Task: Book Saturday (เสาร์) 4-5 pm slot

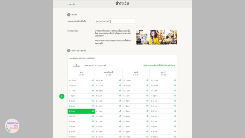Action: point(163,111)
